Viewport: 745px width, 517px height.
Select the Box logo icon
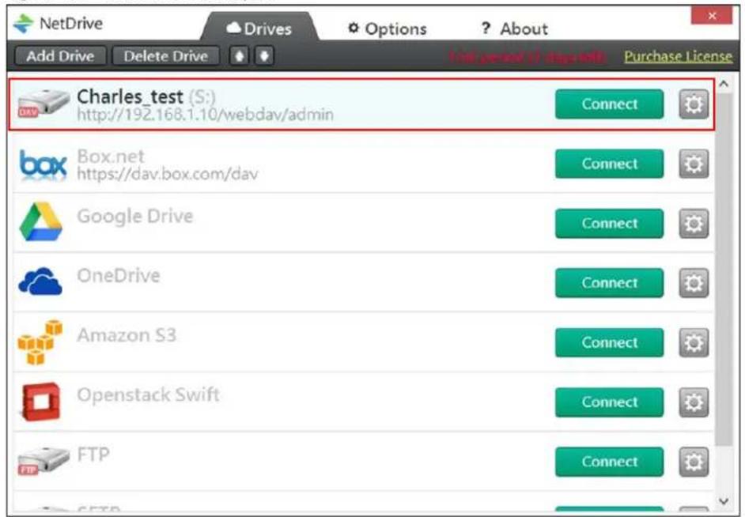point(43,164)
